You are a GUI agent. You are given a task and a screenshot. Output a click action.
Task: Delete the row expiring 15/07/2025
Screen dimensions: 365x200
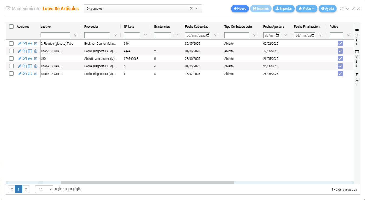pyautogui.click(x=35, y=74)
